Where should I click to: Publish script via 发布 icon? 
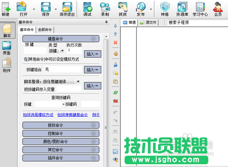click(141, 9)
